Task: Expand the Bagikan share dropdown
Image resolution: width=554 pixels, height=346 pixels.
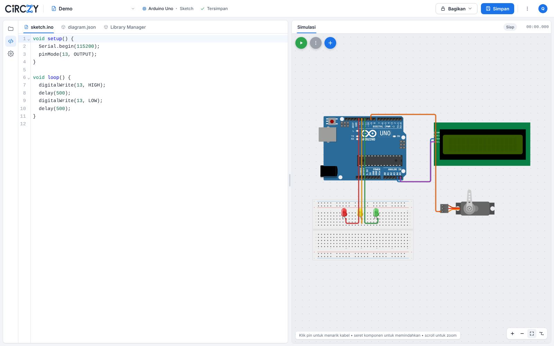Action: (456, 9)
